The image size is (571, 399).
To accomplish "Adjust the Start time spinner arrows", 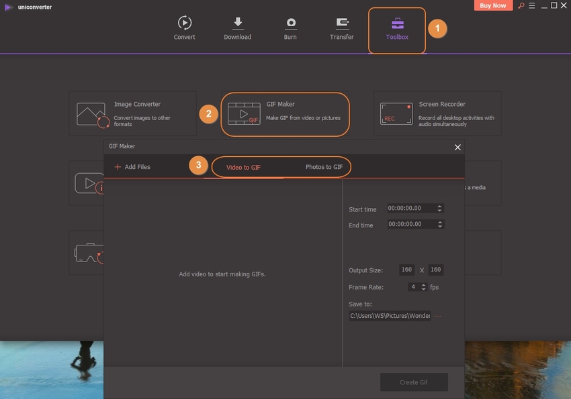I will (439, 209).
